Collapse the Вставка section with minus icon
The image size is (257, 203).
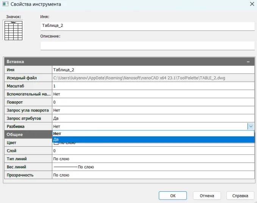tap(248, 61)
